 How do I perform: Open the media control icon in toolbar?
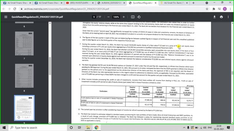(x=219, y=9)
